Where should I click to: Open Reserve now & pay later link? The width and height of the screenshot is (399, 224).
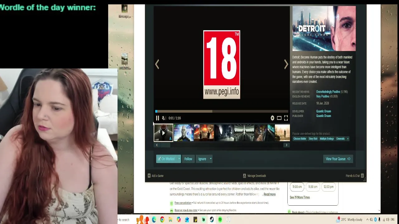pyautogui.click(x=186, y=210)
